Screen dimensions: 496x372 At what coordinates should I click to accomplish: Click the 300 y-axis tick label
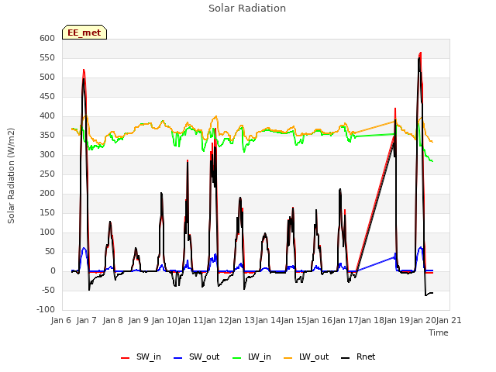coord(47,155)
